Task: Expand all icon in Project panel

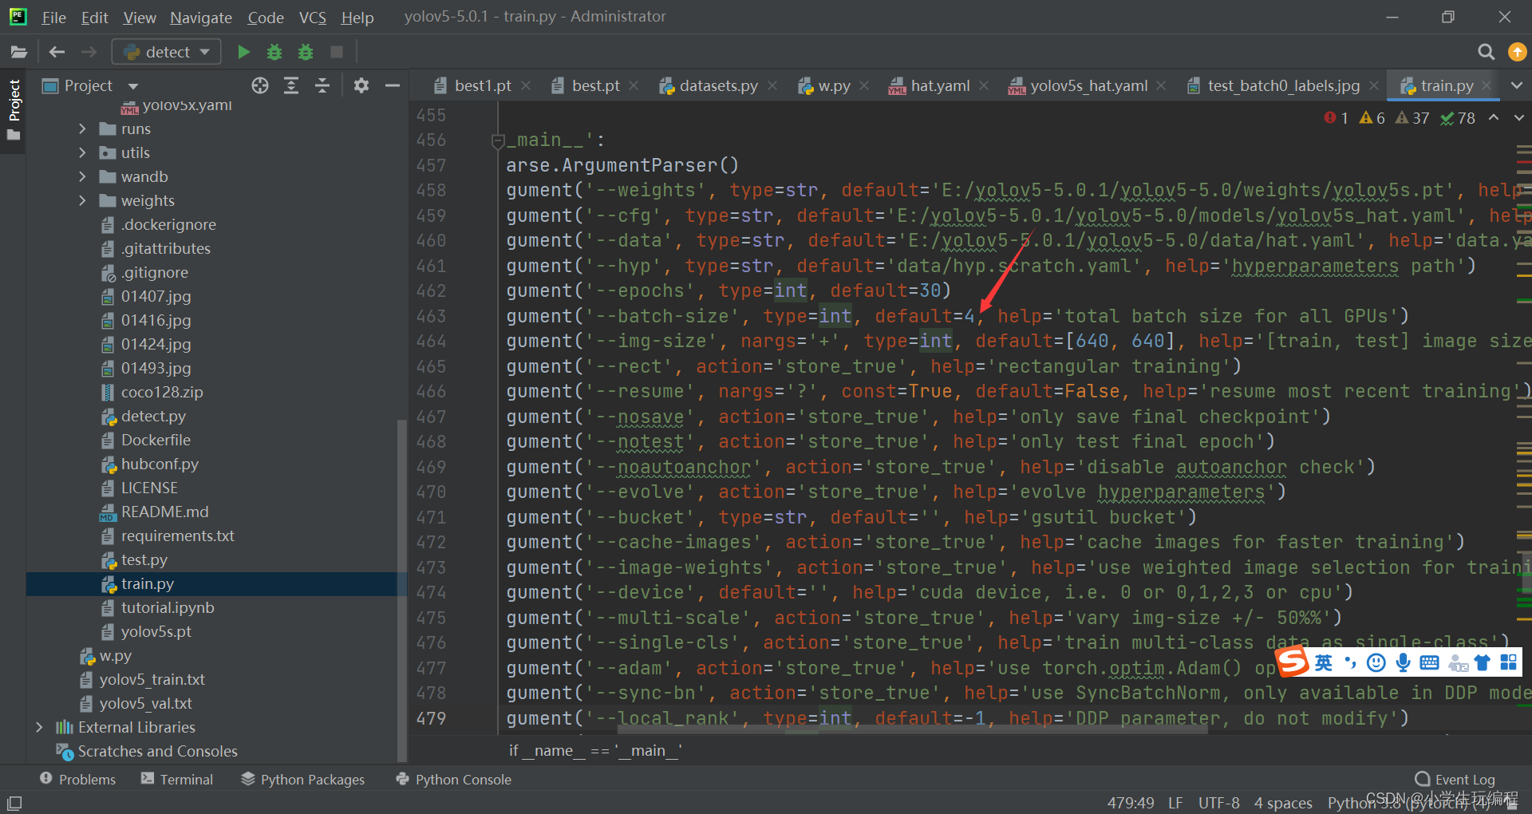Action: (291, 85)
